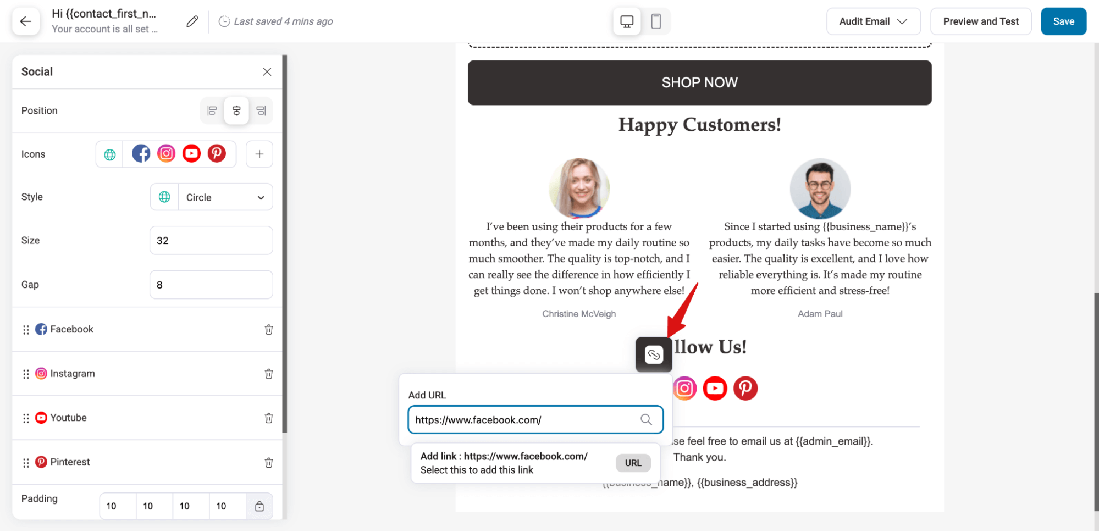Screen dimensions: 1099x532
Task: Switch to desktop preview mode
Action: pos(626,21)
